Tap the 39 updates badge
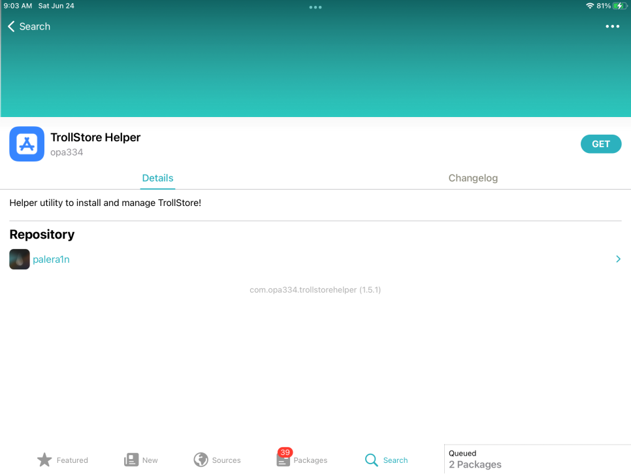 285,452
